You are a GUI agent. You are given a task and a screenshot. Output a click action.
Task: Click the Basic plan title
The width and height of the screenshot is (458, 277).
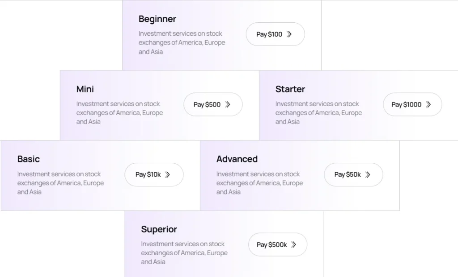pos(29,159)
